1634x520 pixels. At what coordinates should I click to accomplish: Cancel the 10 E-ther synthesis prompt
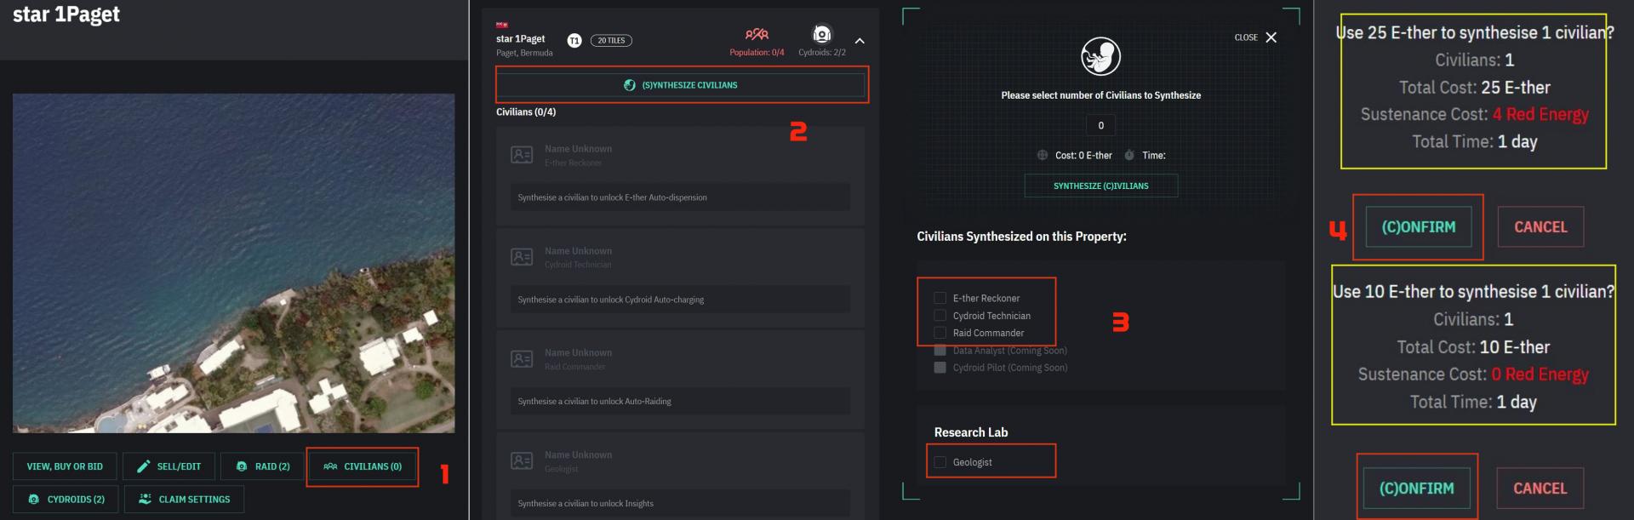1540,489
